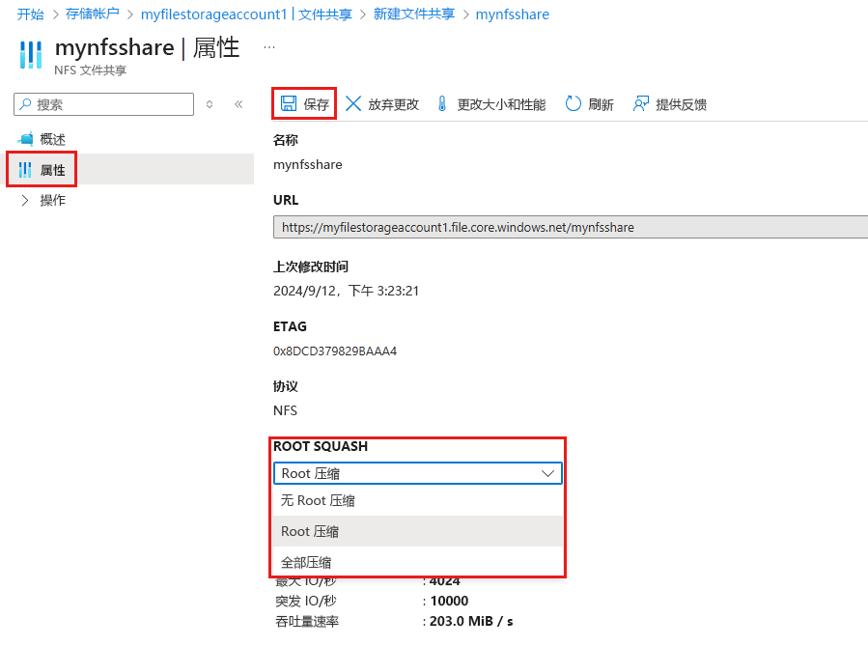868x646 pixels.
Task: Click the name value mynfsshare
Action: click(308, 164)
